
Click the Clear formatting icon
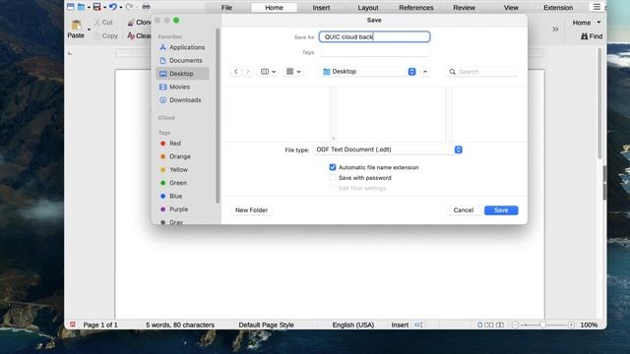click(131, 35)
